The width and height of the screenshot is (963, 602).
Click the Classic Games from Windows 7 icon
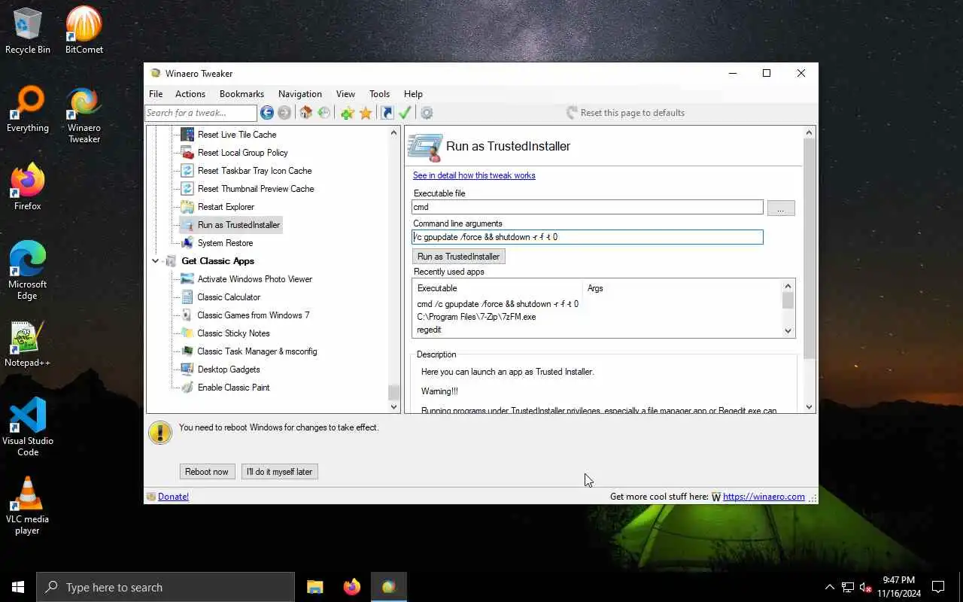coord(187,315)
